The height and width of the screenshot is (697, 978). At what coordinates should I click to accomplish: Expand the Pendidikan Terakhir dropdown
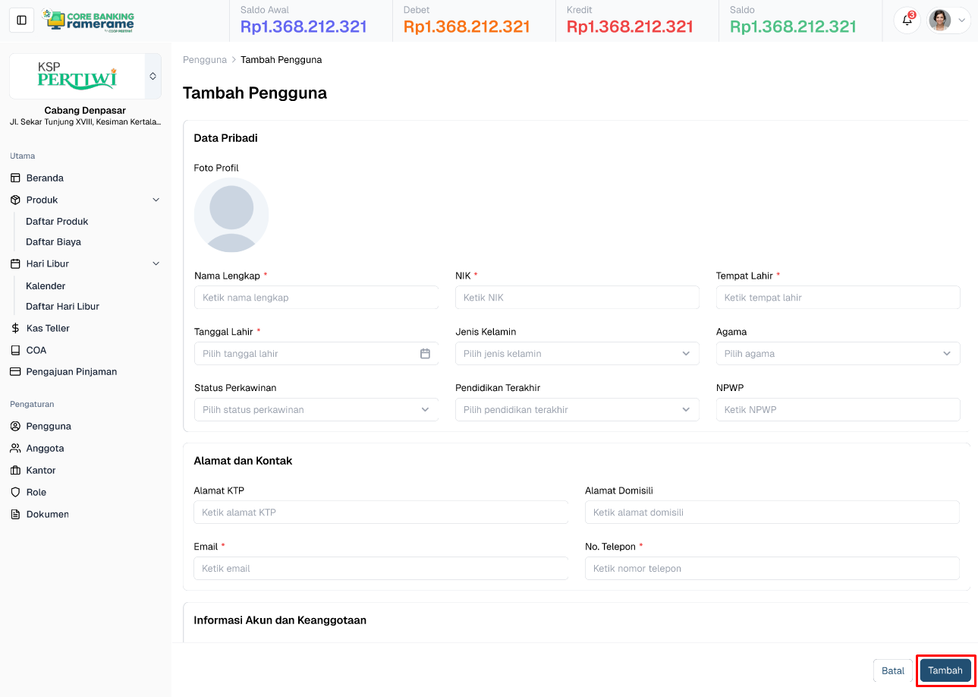pos(686,409)
